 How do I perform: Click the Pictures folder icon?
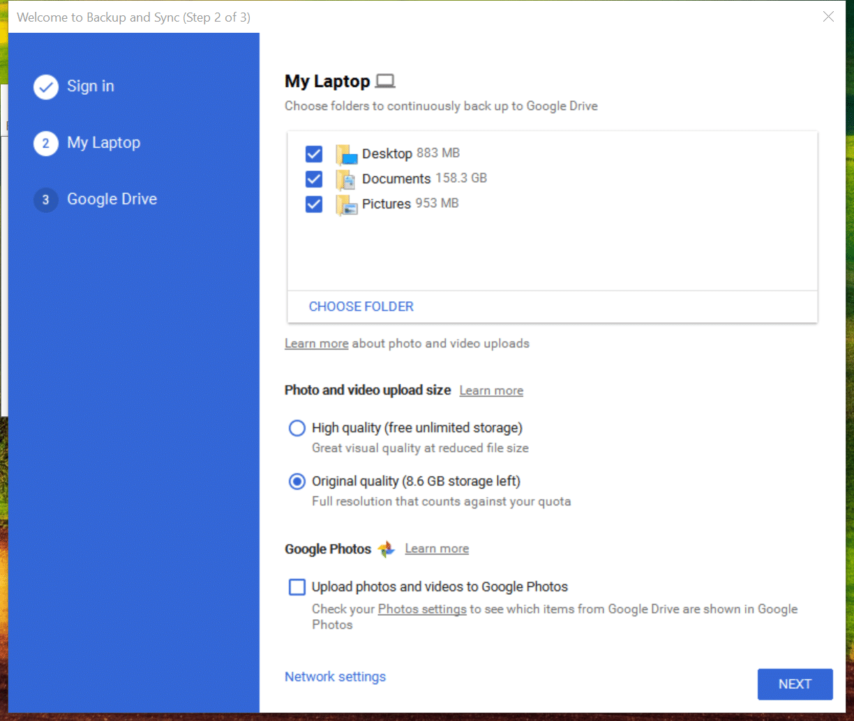coord(346,204)
